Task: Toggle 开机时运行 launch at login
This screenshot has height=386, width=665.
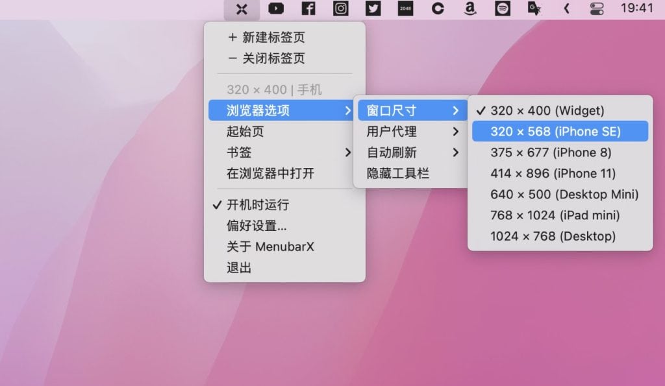Action: (284, 205)
